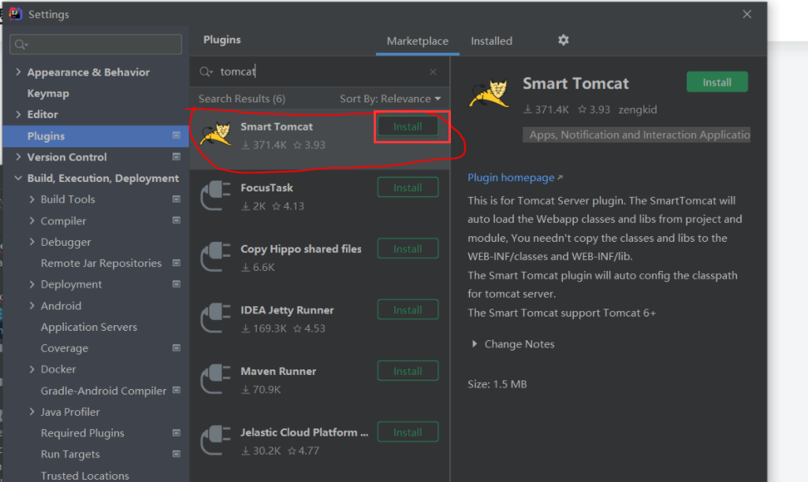Click green Install button in details pane
808x482 pixels.
717,83
